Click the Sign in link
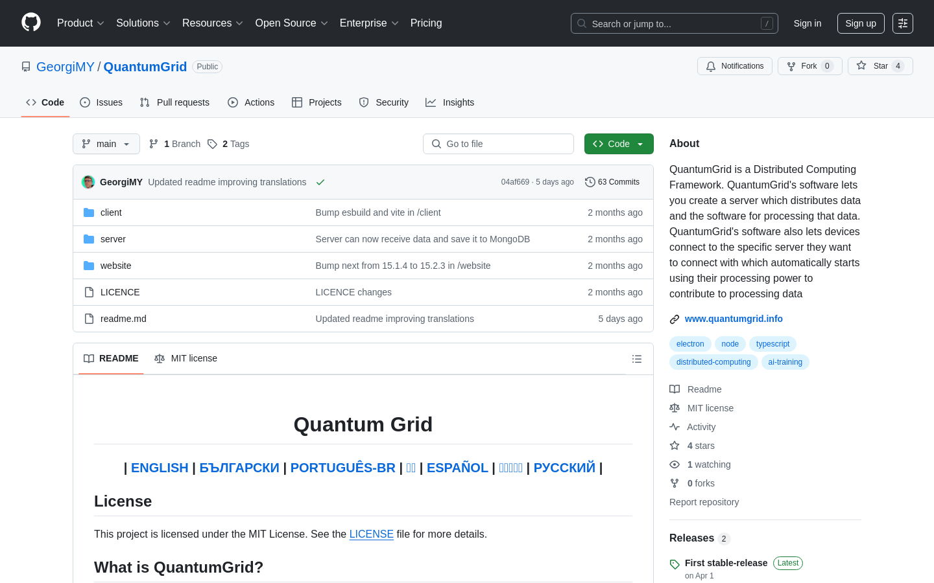Screen dimensions: 934x583 click(x=808, y=23)
